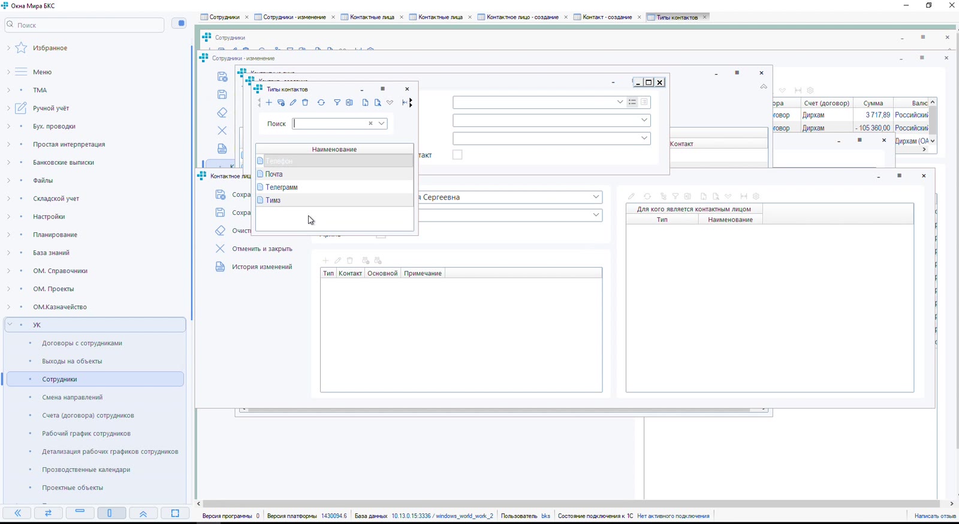Screen dimensions: 959x524
Task: Delete selected contact type with trash icon
Action: point(305,103)
